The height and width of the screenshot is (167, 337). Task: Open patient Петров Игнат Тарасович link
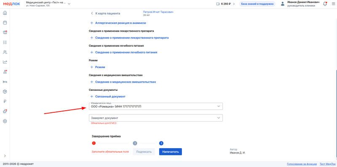[x=158, y=12]
